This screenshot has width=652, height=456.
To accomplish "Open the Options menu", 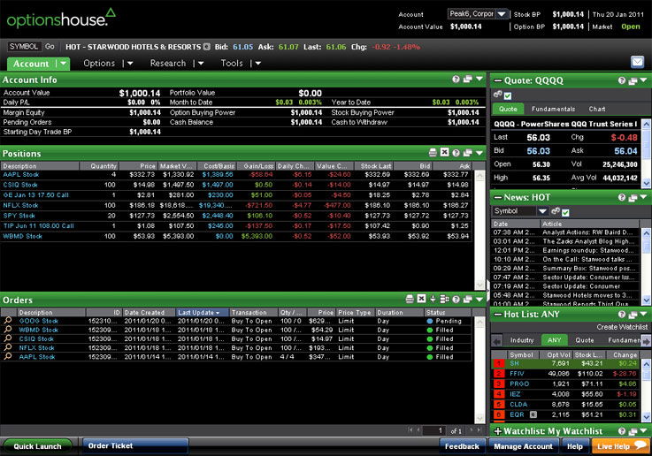I will click(x=99, y=63).
